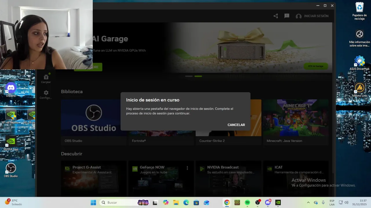Switch to Spotify in the taskbar
Screen dimensions: 371x208
[x=247, y=203]
